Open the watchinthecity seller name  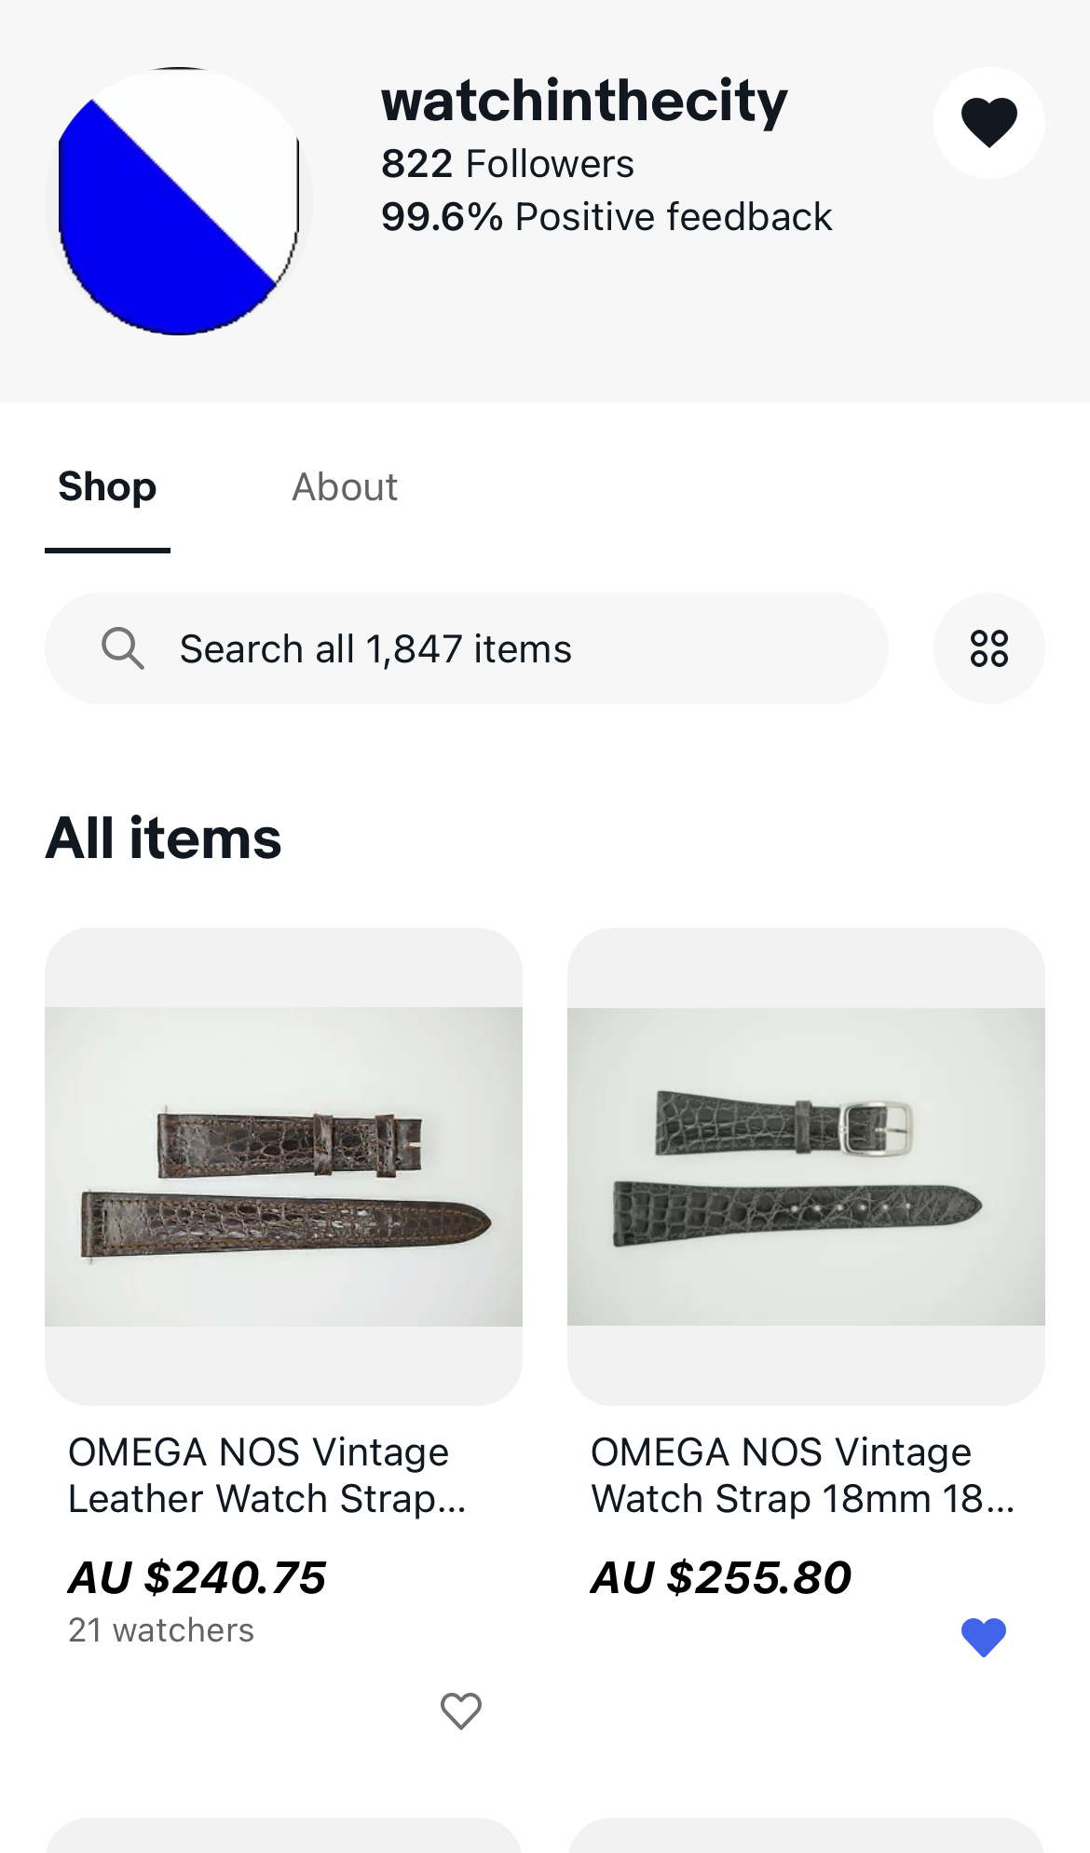click(x=584, y=101)
